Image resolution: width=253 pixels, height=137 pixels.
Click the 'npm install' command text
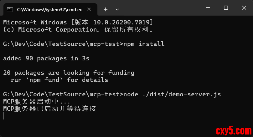pos(144,44)
